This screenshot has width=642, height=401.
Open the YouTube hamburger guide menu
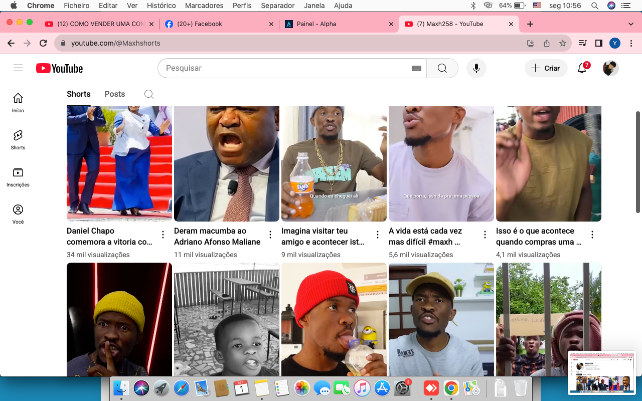[x=18, y=68]
